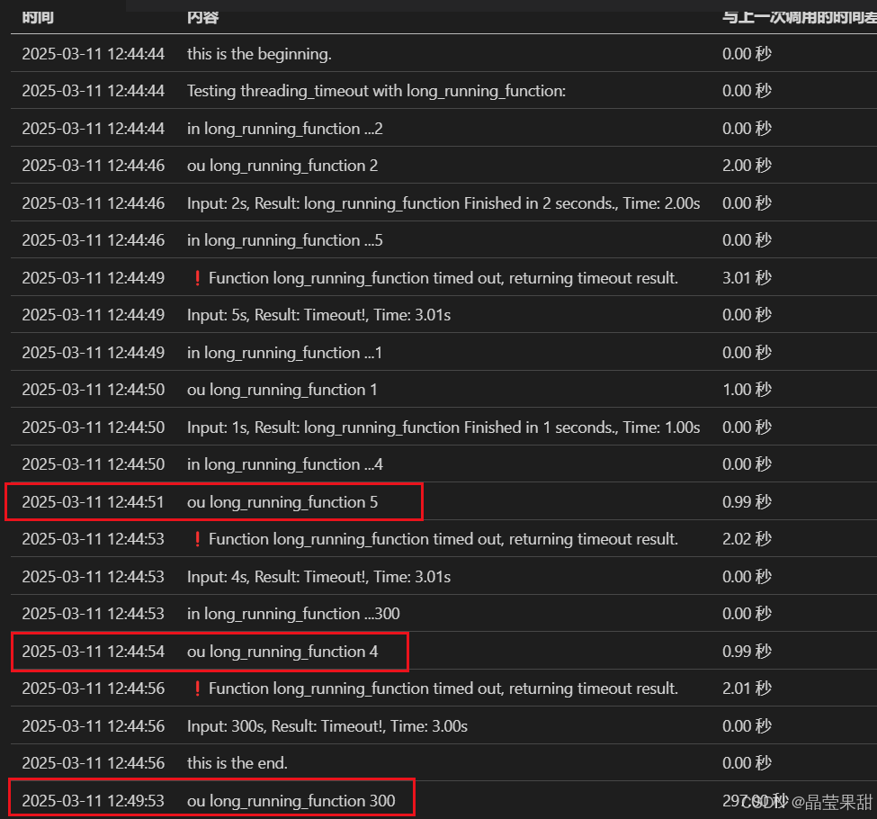Select the 'ou long_running_function 2' message
The image size is (877, 819).
pos(282,166)
